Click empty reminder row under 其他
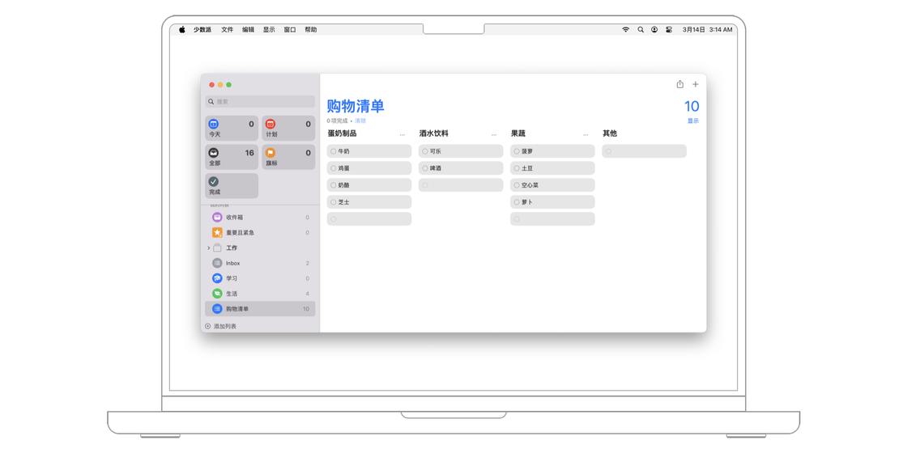This screenshot has height=453, width=907. point(645,151)
